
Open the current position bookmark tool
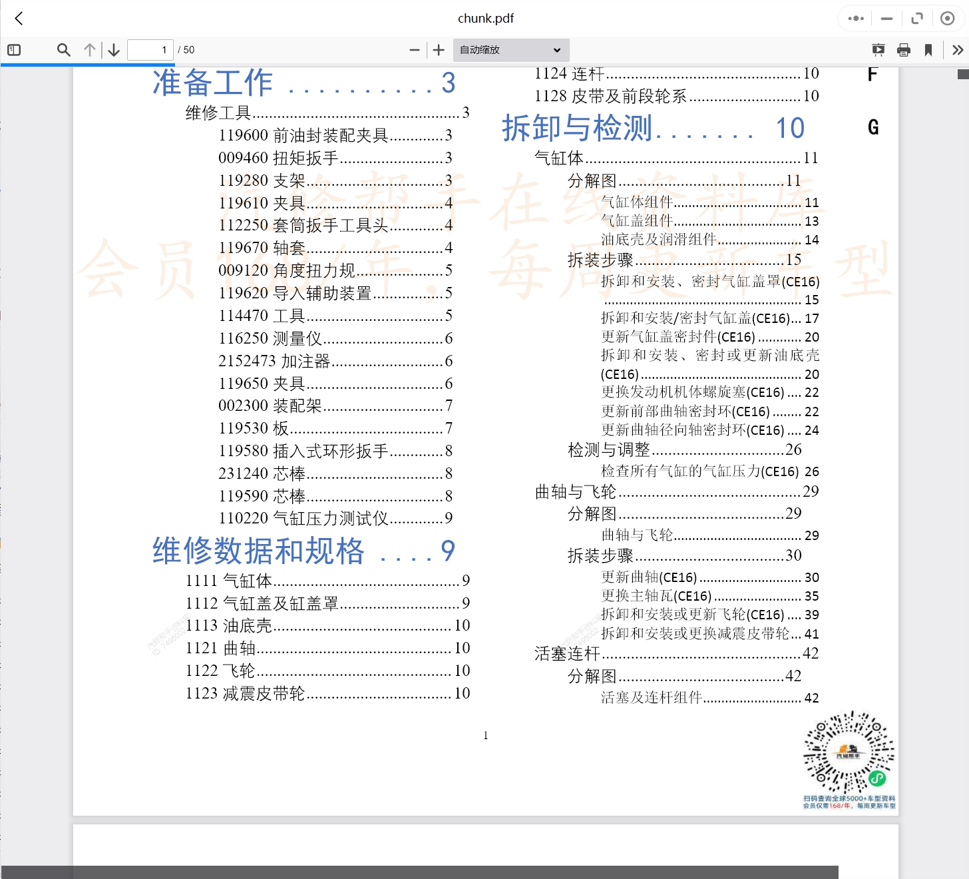[928, 49]
